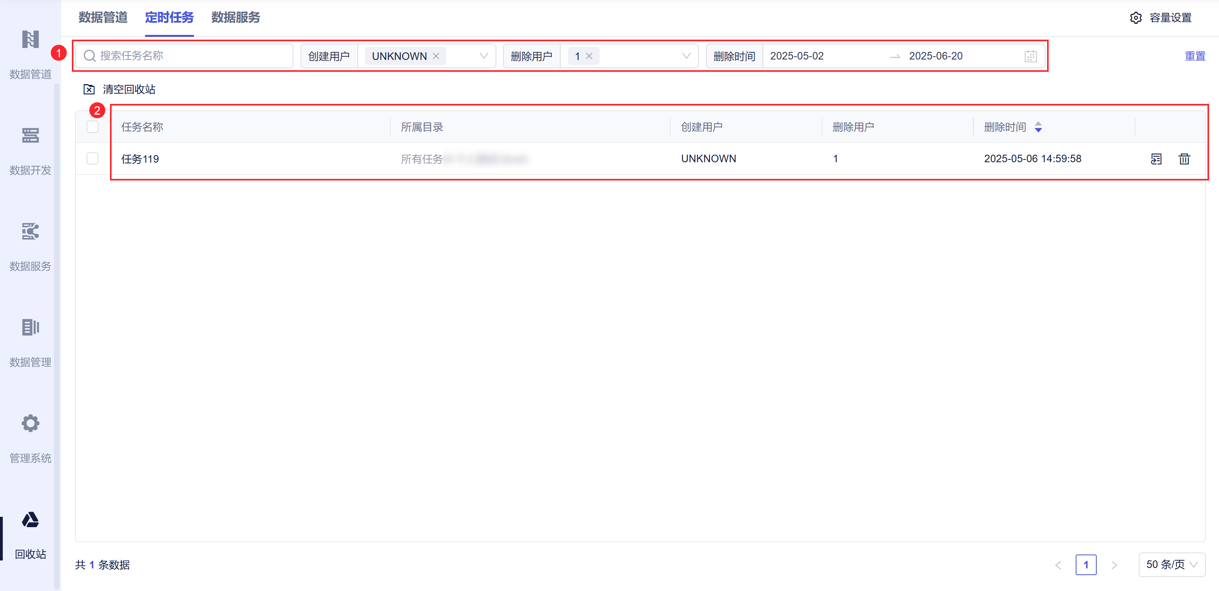Screen dimensions: 1219x591
Task: Open 数据管理 sidebar icon
Action: coord(30,328)
